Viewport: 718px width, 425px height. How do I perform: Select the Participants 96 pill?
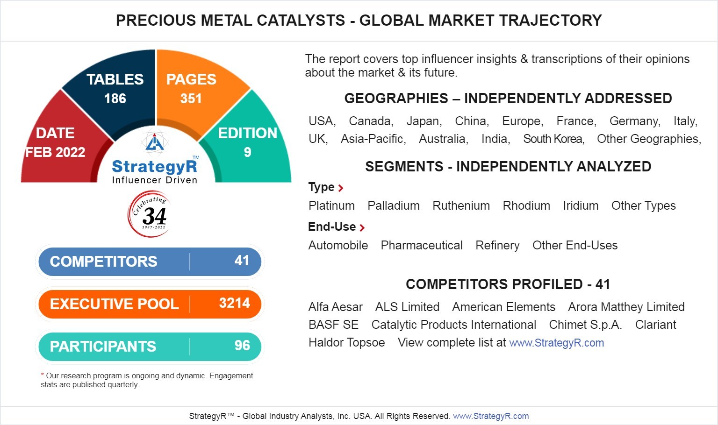150,347
